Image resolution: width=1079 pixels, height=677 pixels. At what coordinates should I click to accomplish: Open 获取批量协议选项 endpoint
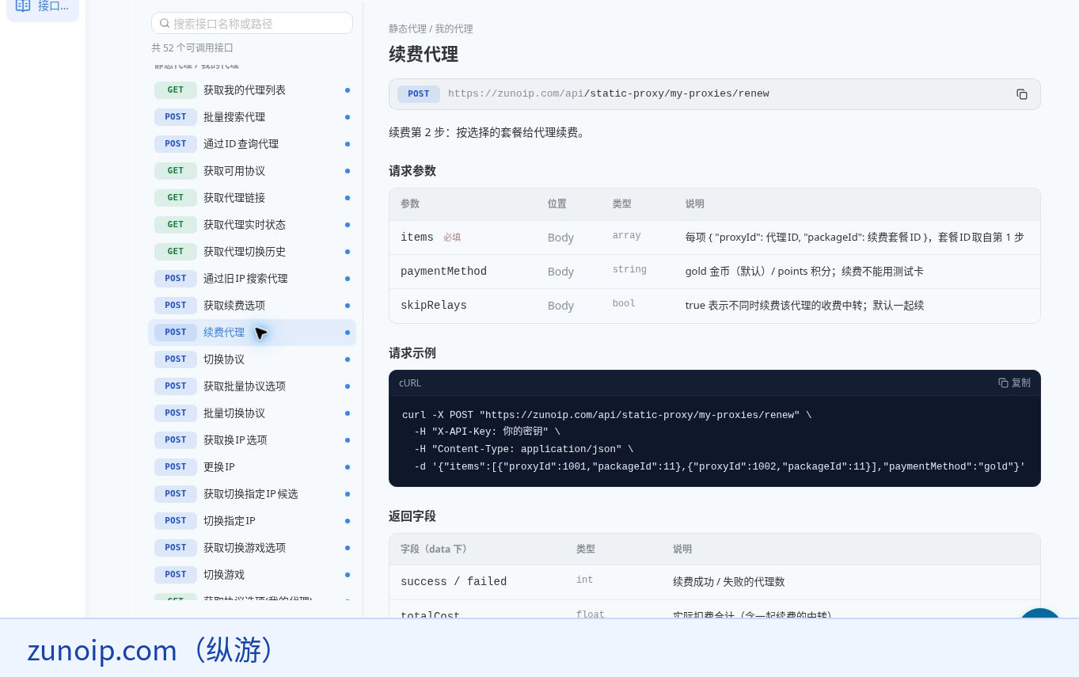click(252, 386)
